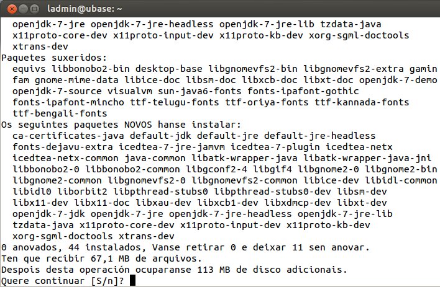Click on "icedtea-7-plugin"
This screenshot has height=287, width=440.
(275, 147)
